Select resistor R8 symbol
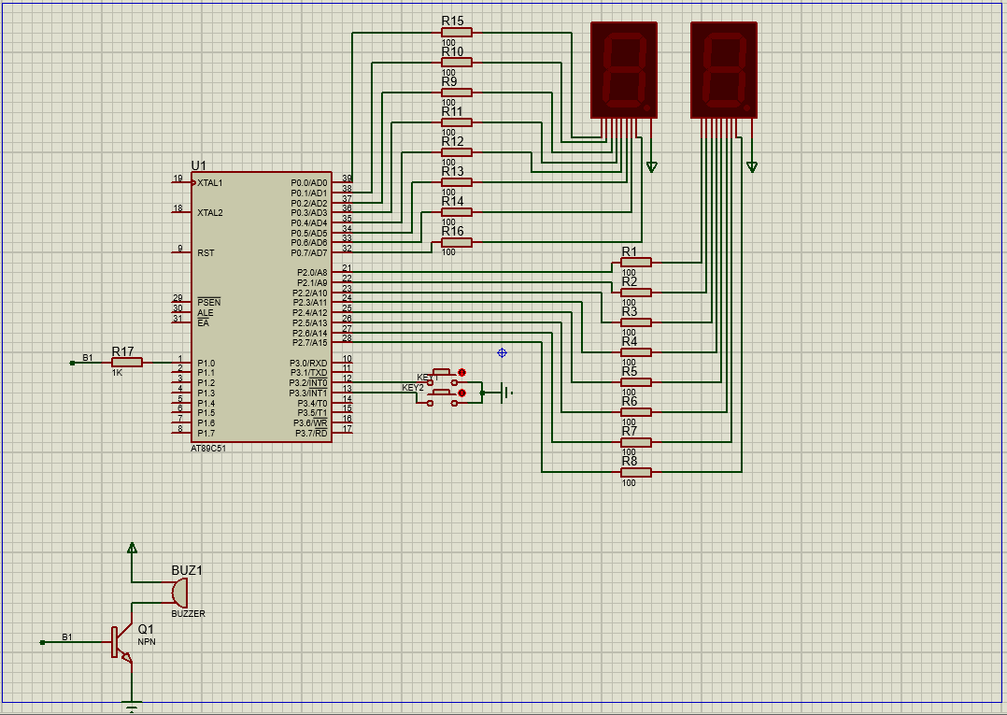1007x715 pixels. pos(636,472)
